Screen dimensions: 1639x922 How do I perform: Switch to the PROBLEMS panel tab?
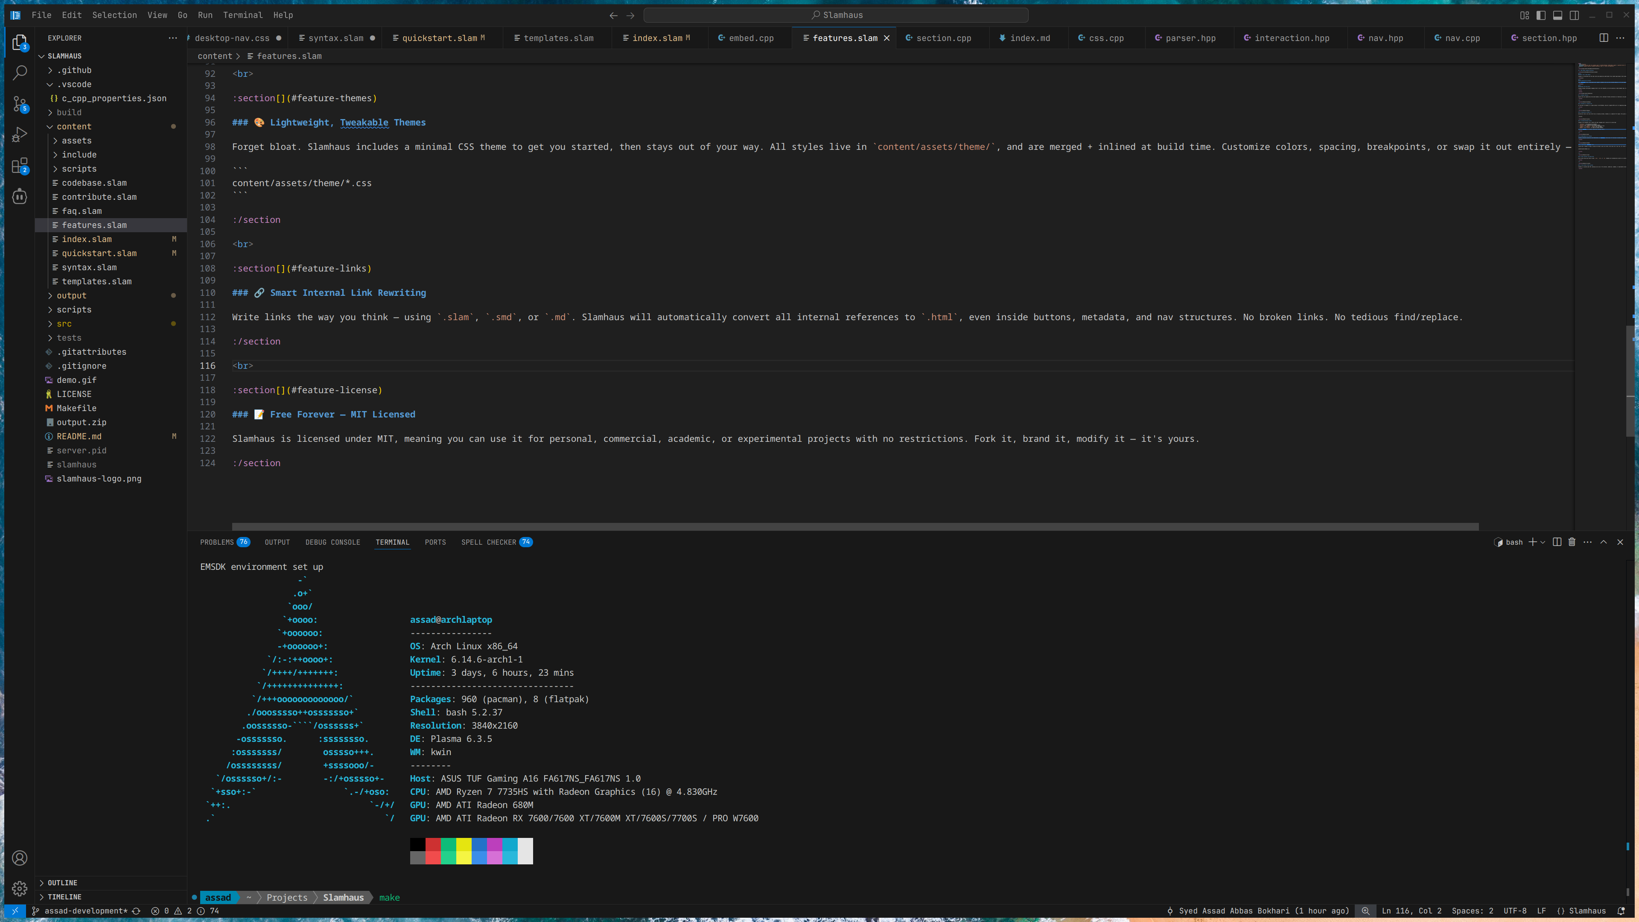click(x=225, y=542)
